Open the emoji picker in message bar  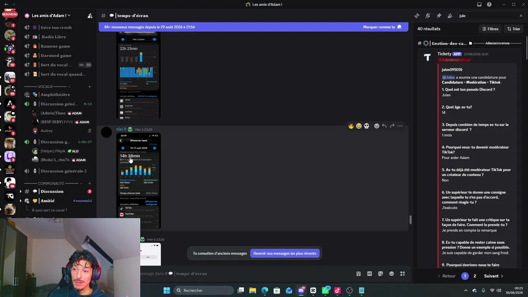tap(391, 273)
